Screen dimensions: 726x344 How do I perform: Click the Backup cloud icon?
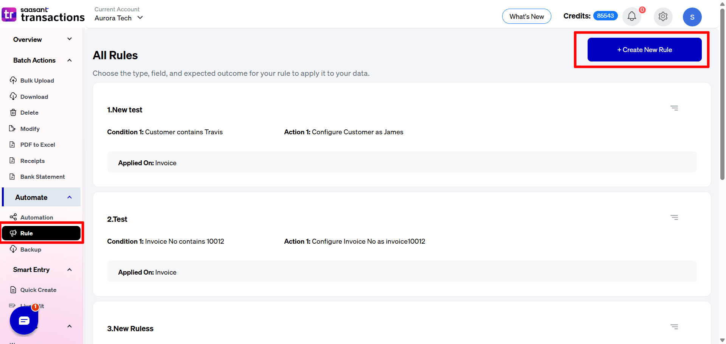point(13,249)
